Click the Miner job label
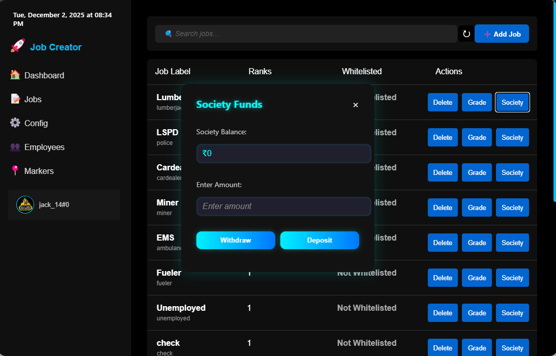 pos(167,202)
